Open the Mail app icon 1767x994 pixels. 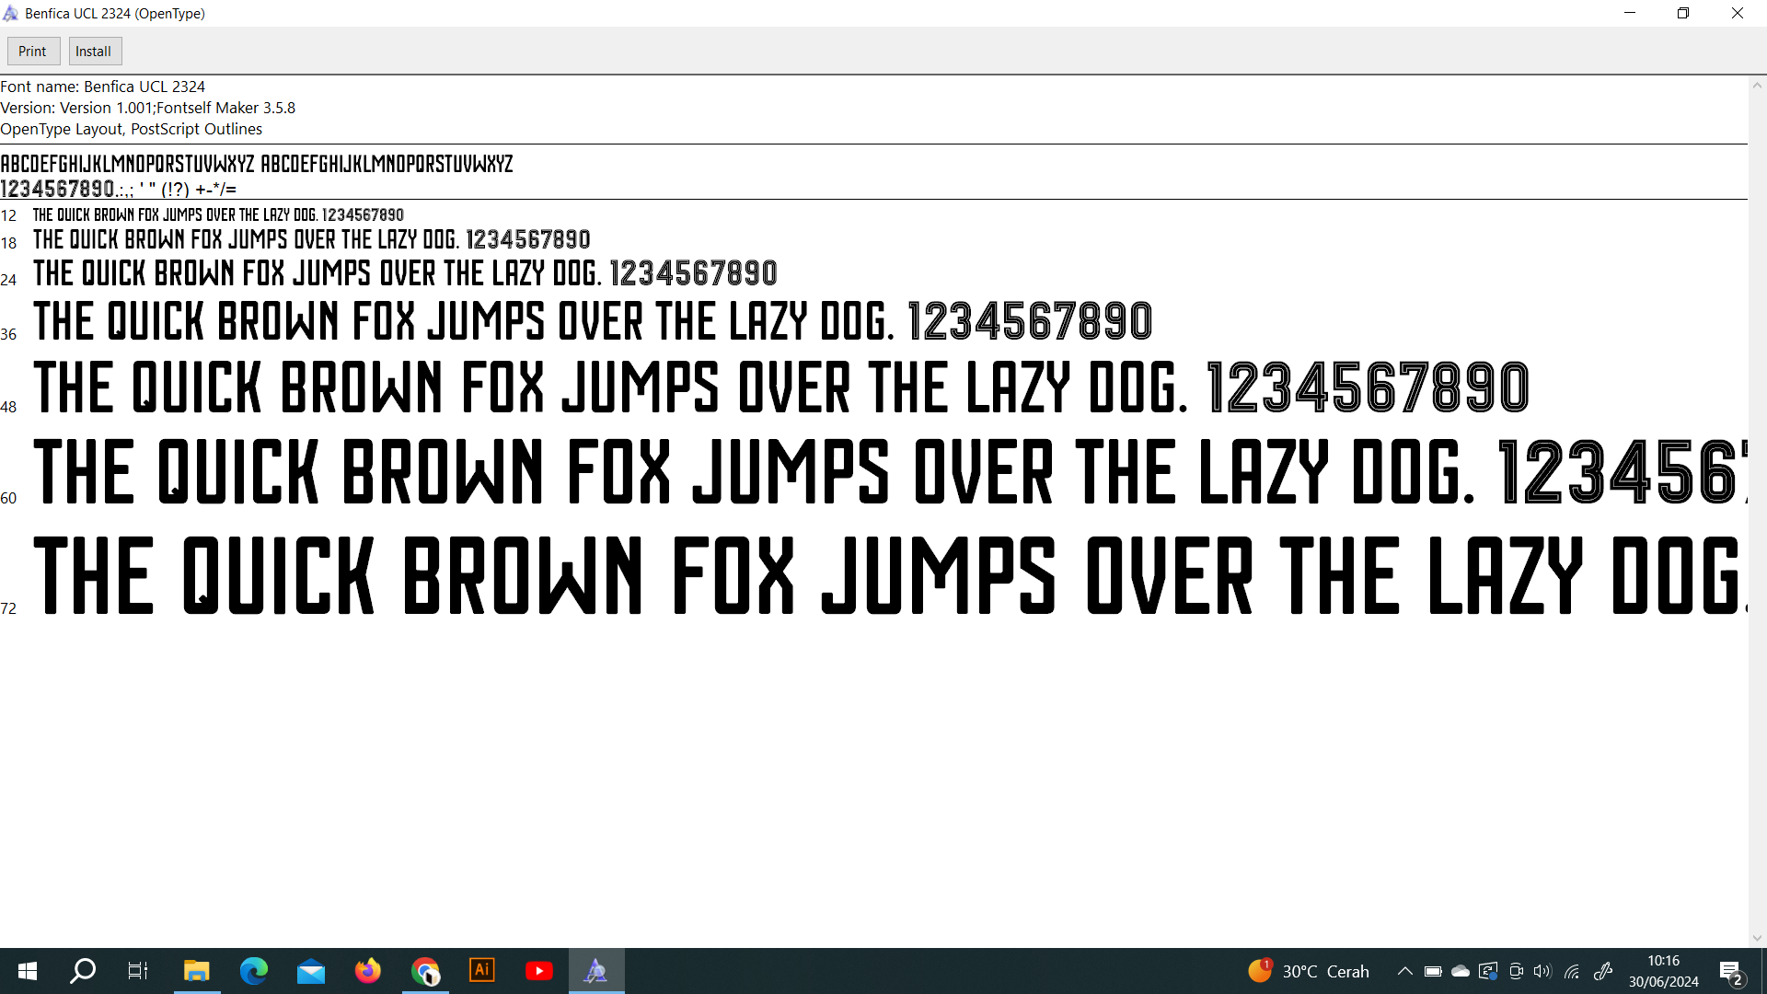[x=310, y=971]
